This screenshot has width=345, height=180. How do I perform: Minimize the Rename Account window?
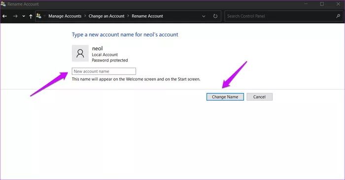(x=306, y=4)
